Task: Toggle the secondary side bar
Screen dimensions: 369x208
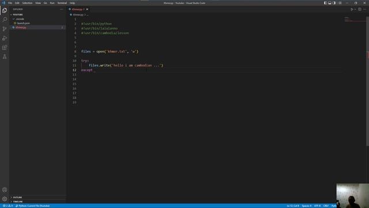Action: click(x=334, y=3)
